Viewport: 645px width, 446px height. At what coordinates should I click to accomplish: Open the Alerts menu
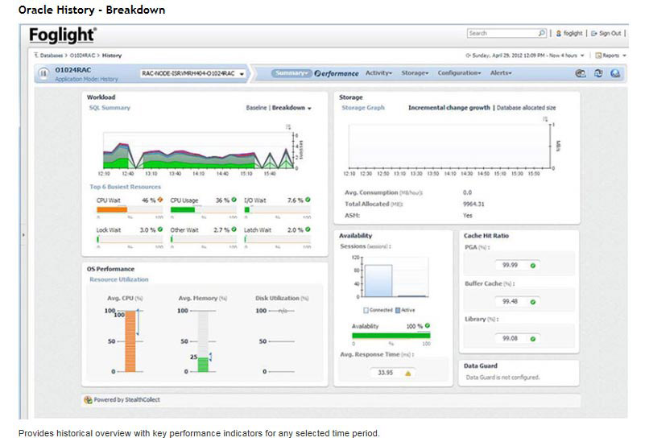(501, 72)
